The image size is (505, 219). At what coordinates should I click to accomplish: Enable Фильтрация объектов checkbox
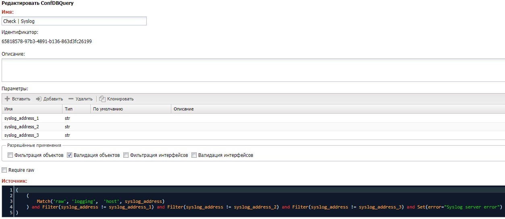tap(10, 155)
